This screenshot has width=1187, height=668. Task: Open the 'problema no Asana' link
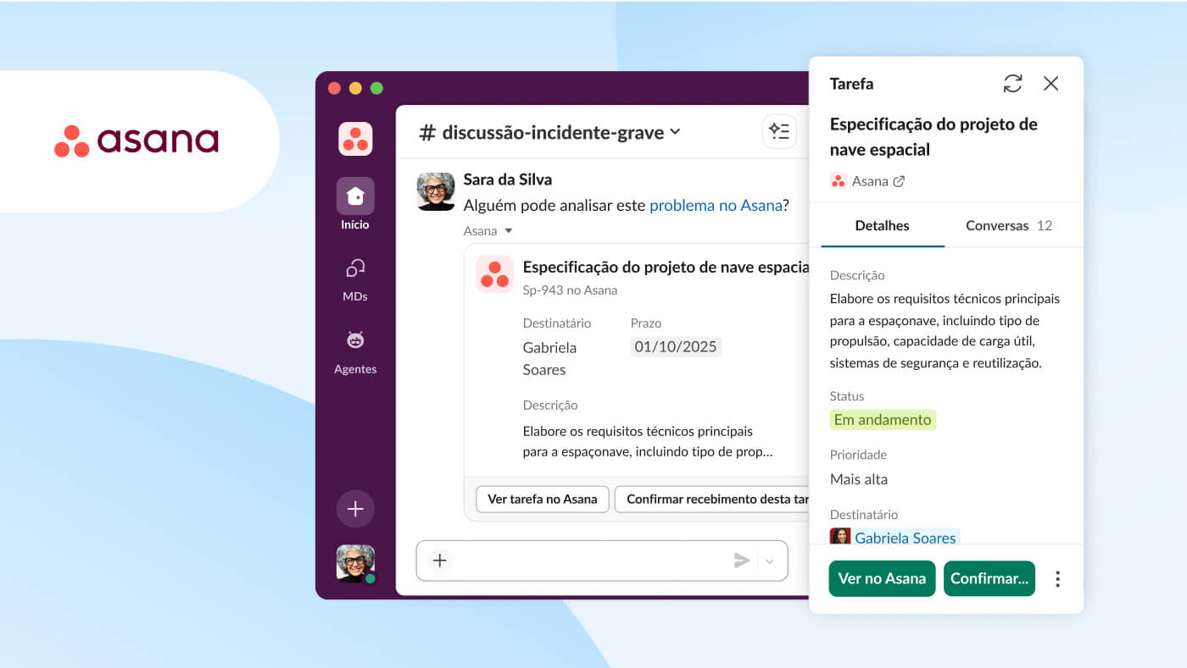pyautogui.click(x=716, y=205)
